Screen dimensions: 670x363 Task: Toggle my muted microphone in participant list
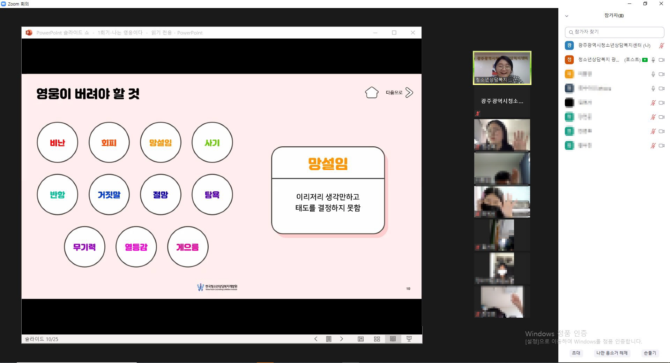[661, 46]
